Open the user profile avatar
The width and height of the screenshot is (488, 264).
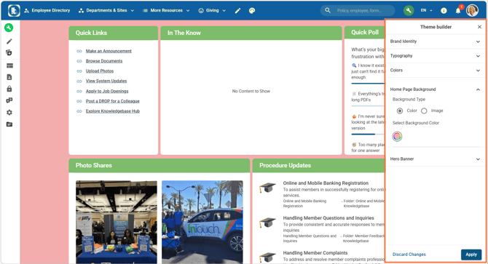pyautogui.click(x=472, y=11)
